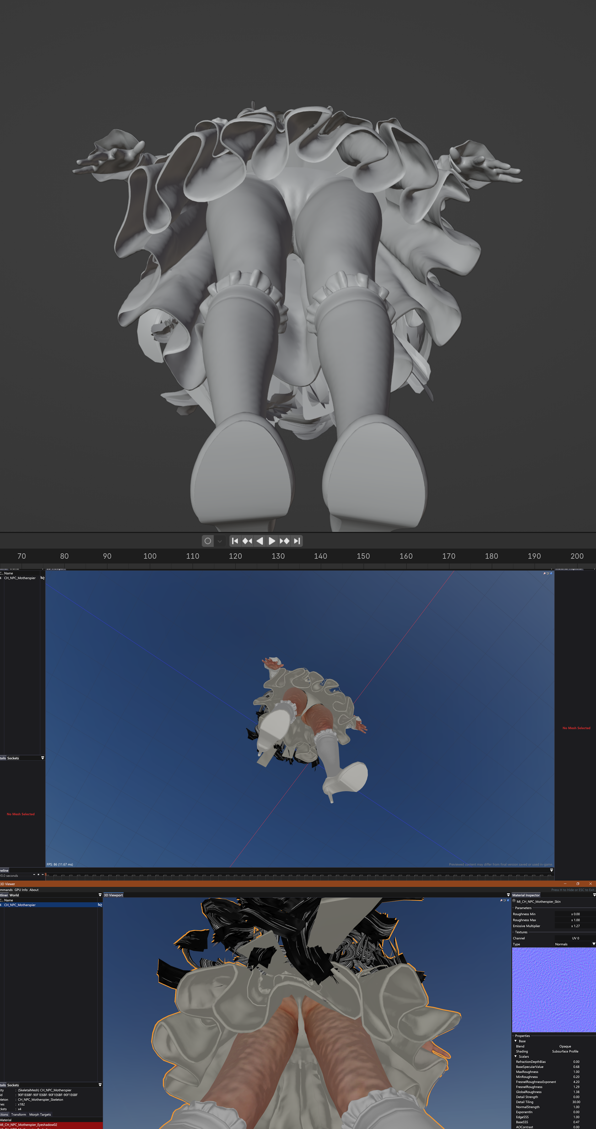596x1129 pixels.
Task: Jump to the first frame
Action: pyautogui.click(x=235, y=541)
